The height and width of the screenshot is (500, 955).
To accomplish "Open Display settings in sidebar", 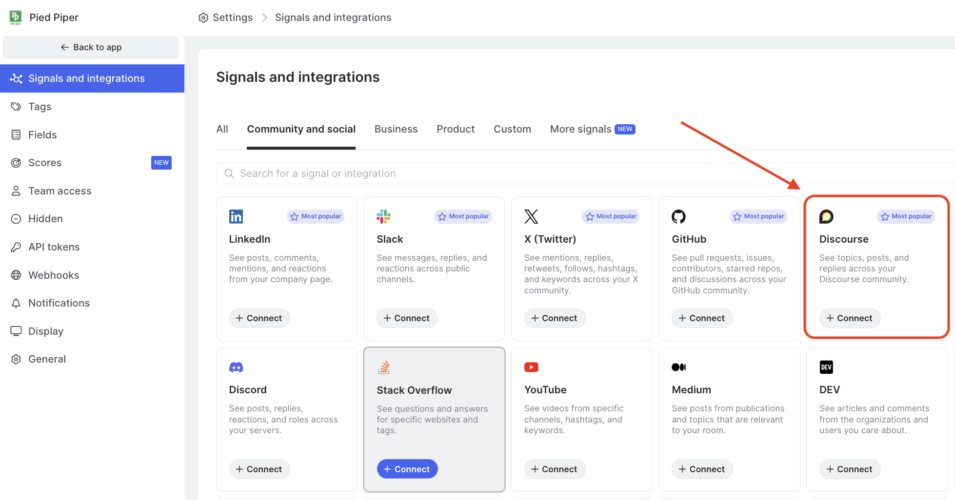I will click(x=92, y=331).
